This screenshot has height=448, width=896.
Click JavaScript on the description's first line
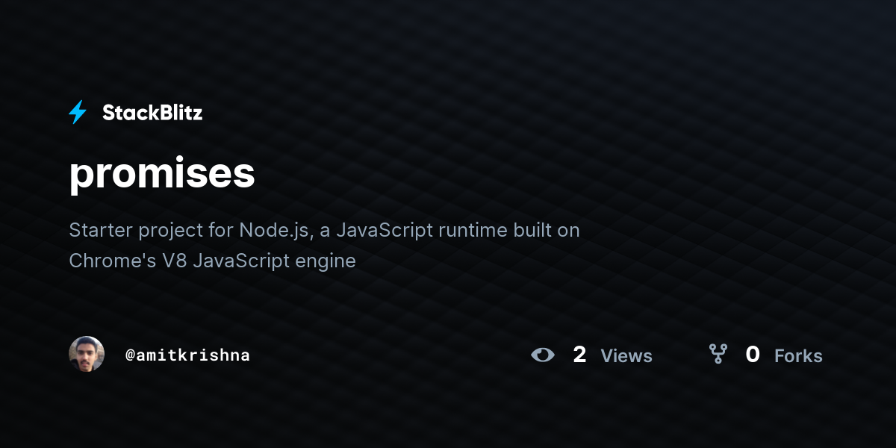(385, 230)
